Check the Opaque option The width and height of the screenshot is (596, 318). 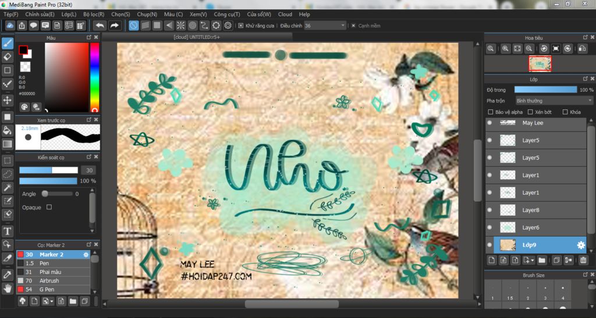[49, 207]
